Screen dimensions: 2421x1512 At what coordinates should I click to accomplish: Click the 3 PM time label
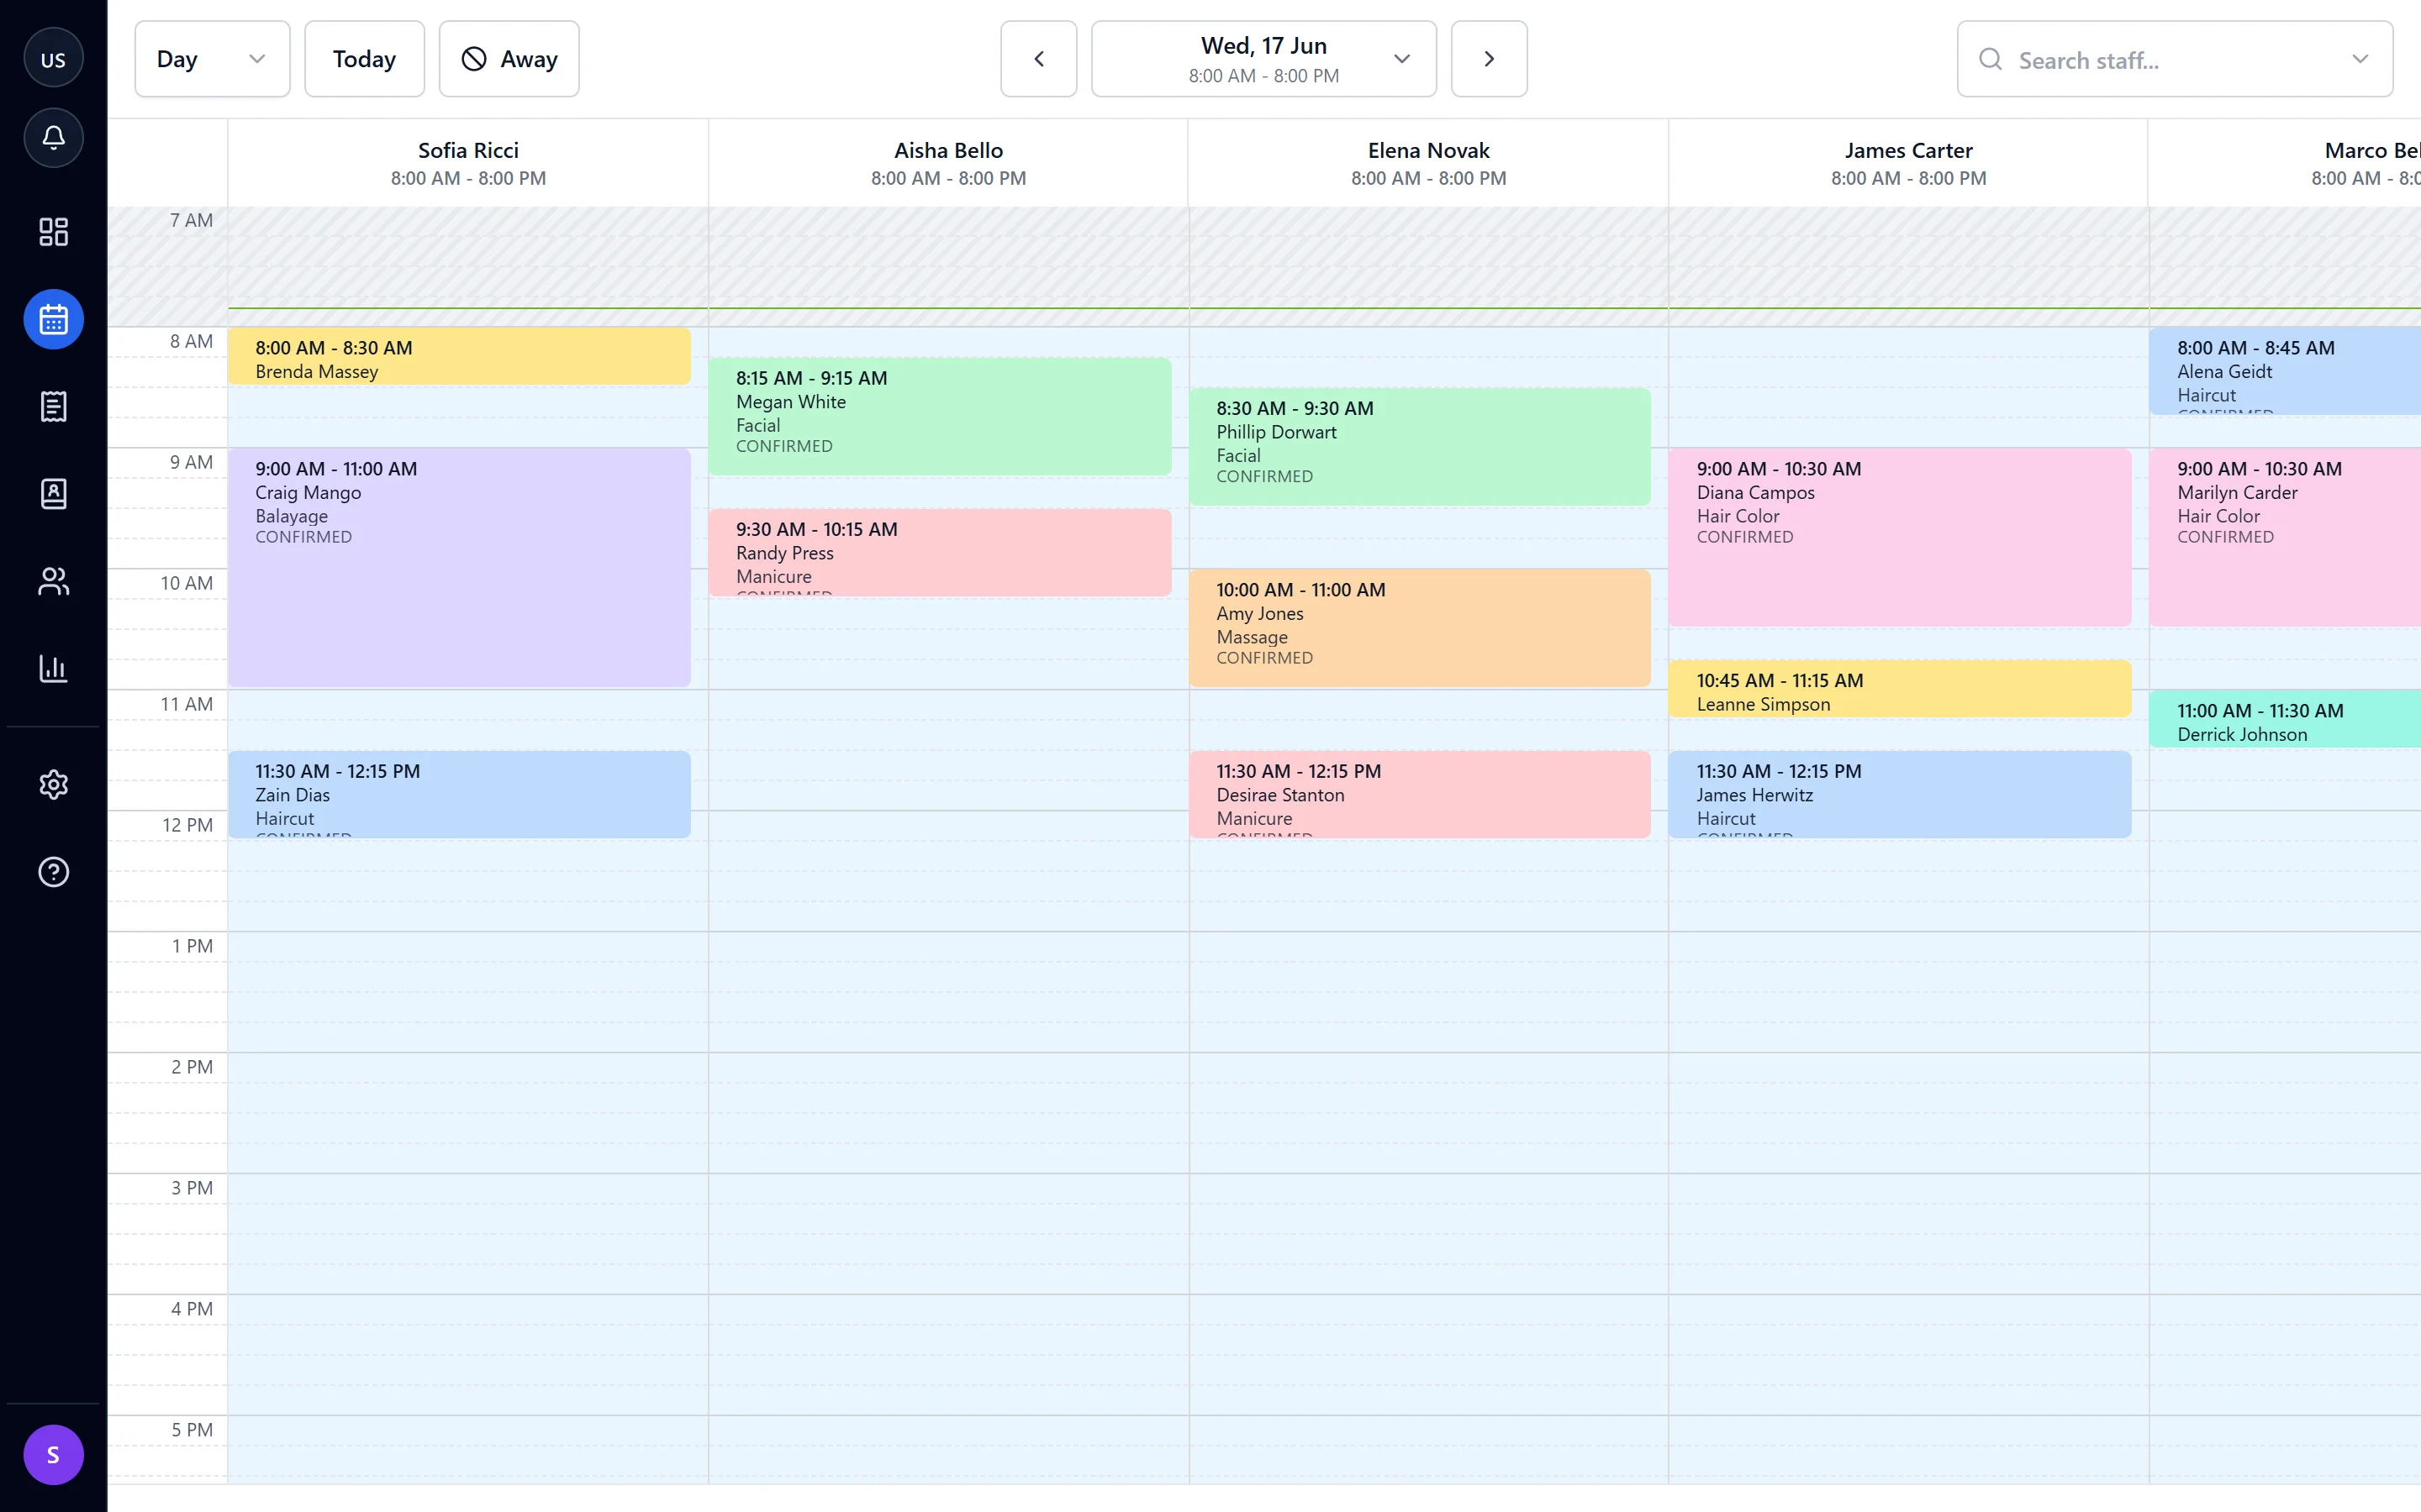[192, 1188]
